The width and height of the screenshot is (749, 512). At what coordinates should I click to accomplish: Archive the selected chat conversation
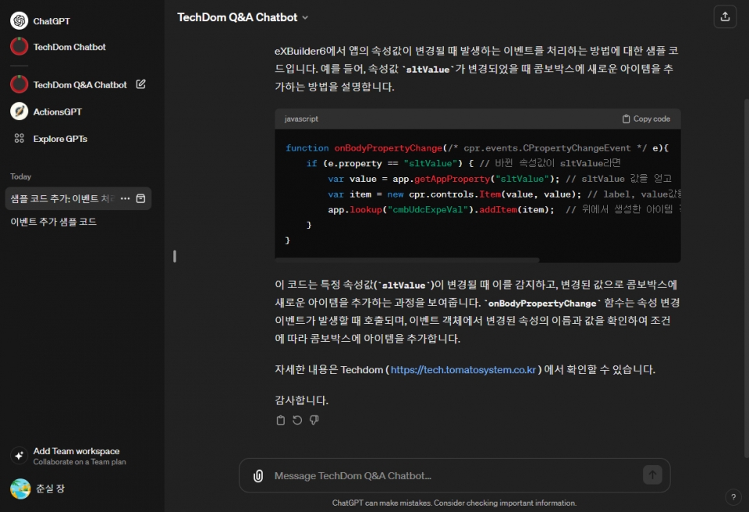tap(140, 199)
